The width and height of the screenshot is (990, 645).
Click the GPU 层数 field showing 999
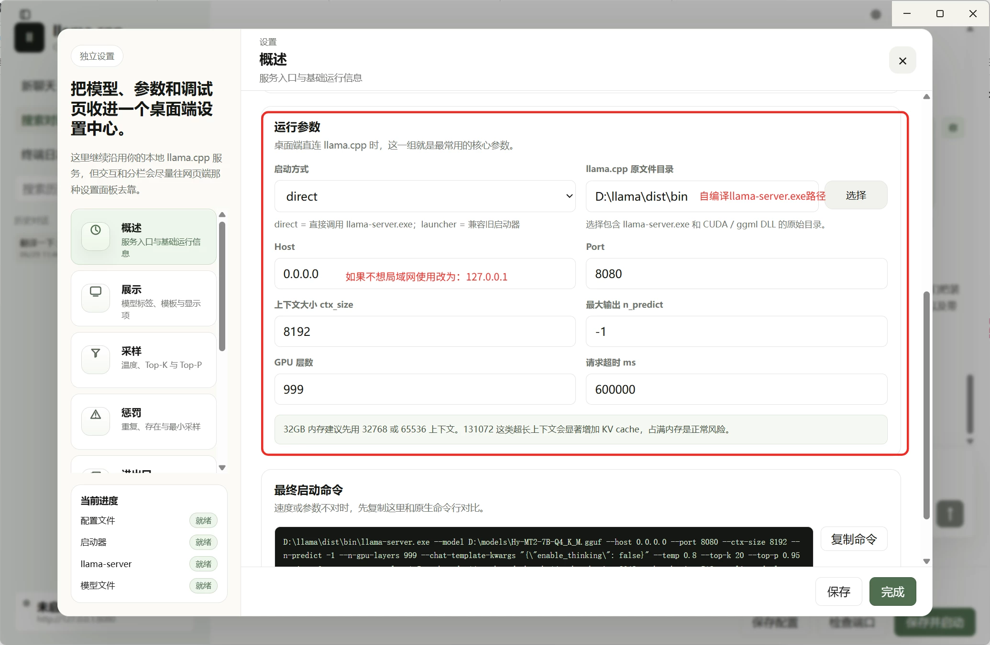[x=425, y=389]
